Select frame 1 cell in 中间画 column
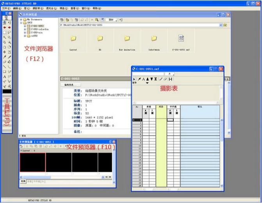Screen dimensions: 262x203 click(170, 120)
